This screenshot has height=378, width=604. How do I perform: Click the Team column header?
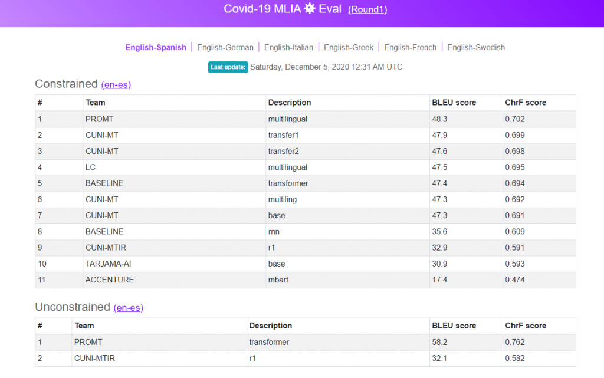95,103
